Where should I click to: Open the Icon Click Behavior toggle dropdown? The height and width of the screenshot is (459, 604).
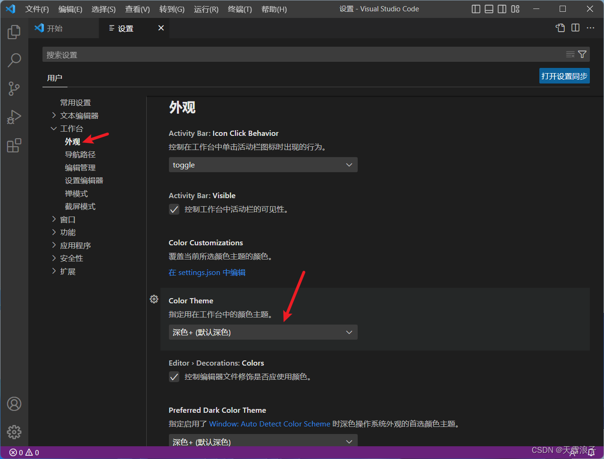coord(263,165)
